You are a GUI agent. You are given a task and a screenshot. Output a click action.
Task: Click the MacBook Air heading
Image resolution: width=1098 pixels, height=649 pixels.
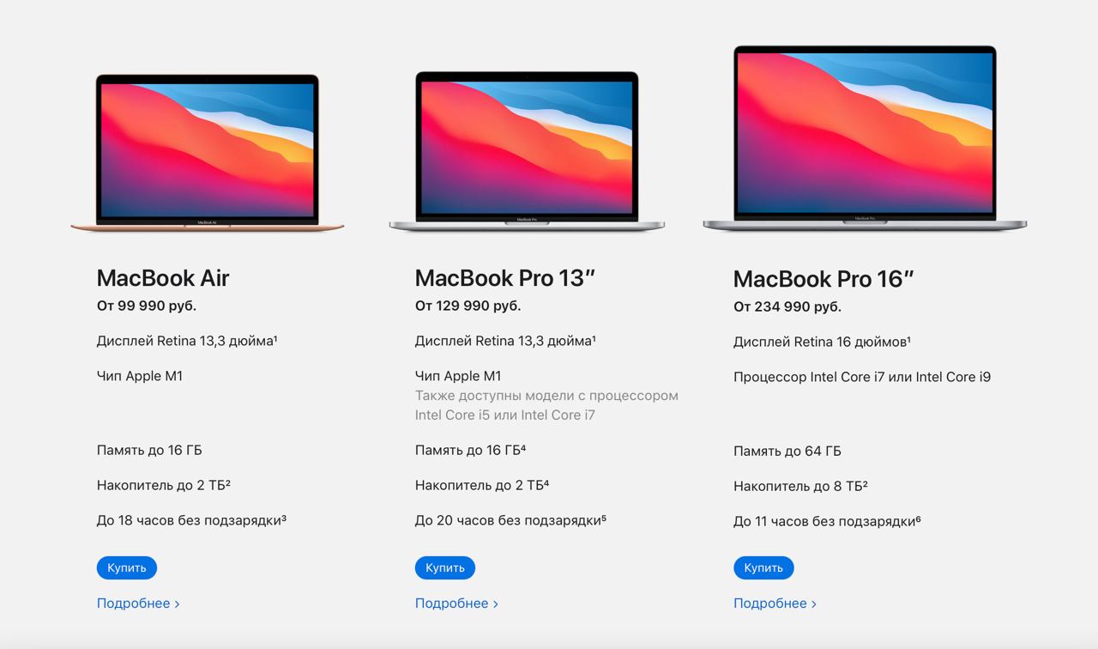[163, 277]
